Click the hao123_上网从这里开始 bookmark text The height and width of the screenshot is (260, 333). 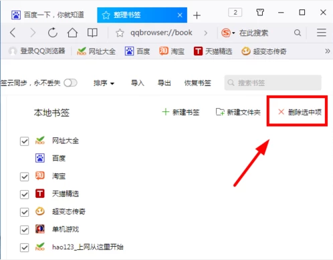(x=88, y=247)
